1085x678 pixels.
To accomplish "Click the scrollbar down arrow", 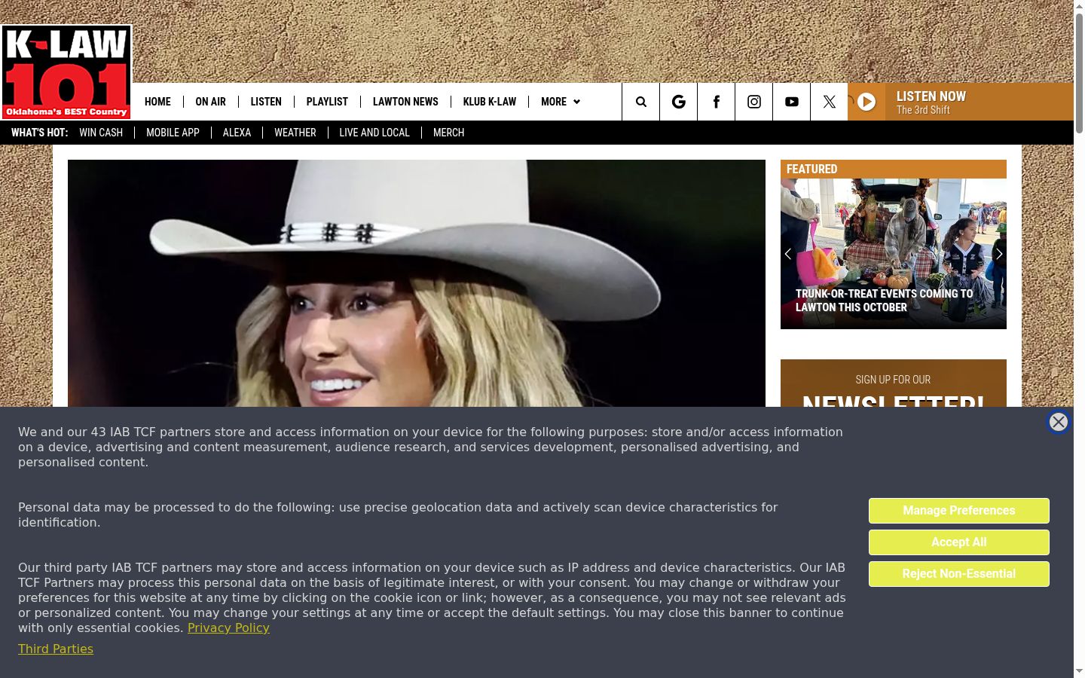I will [x=1079, y=671].
